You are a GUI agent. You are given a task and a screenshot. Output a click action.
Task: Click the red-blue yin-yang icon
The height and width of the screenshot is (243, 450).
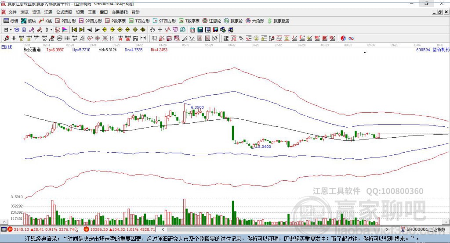pyautogui.click(x=343, y=39)
